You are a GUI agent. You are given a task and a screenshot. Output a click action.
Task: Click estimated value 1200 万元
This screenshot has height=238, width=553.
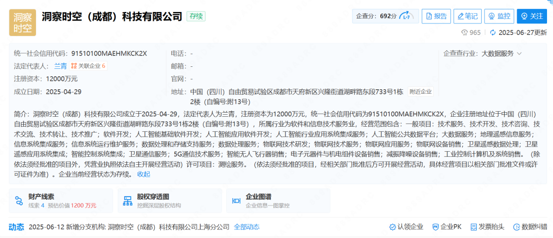pos(83,205)
